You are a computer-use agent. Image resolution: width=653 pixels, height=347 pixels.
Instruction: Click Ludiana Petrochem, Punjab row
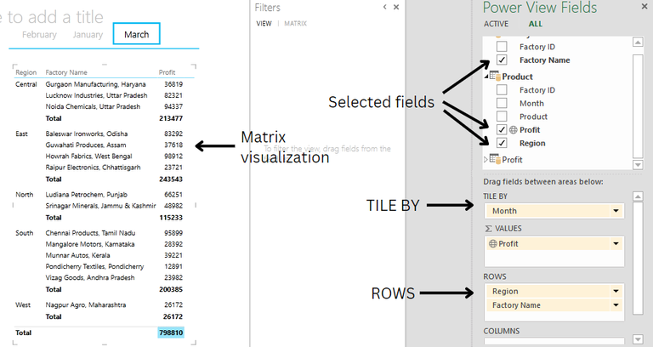coord(87,195)
